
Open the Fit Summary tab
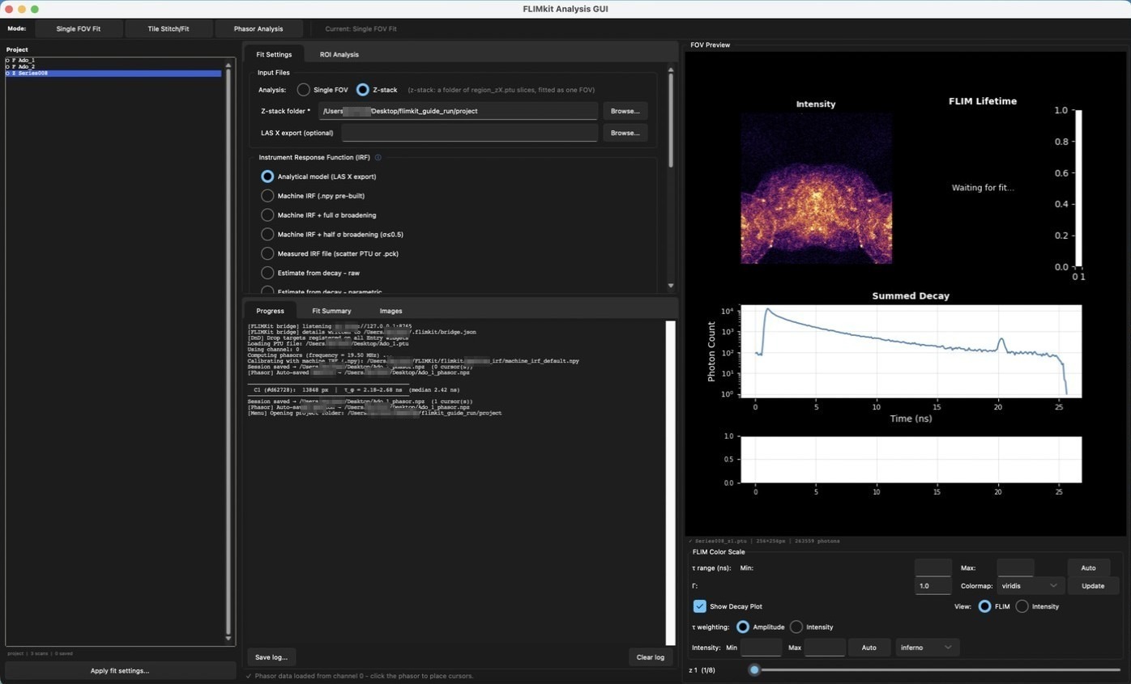pyautogui.click(x=331, y=311)
